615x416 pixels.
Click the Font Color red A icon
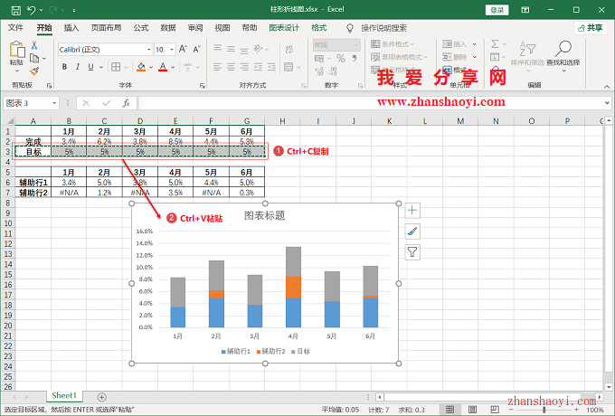tap(163, 67)
